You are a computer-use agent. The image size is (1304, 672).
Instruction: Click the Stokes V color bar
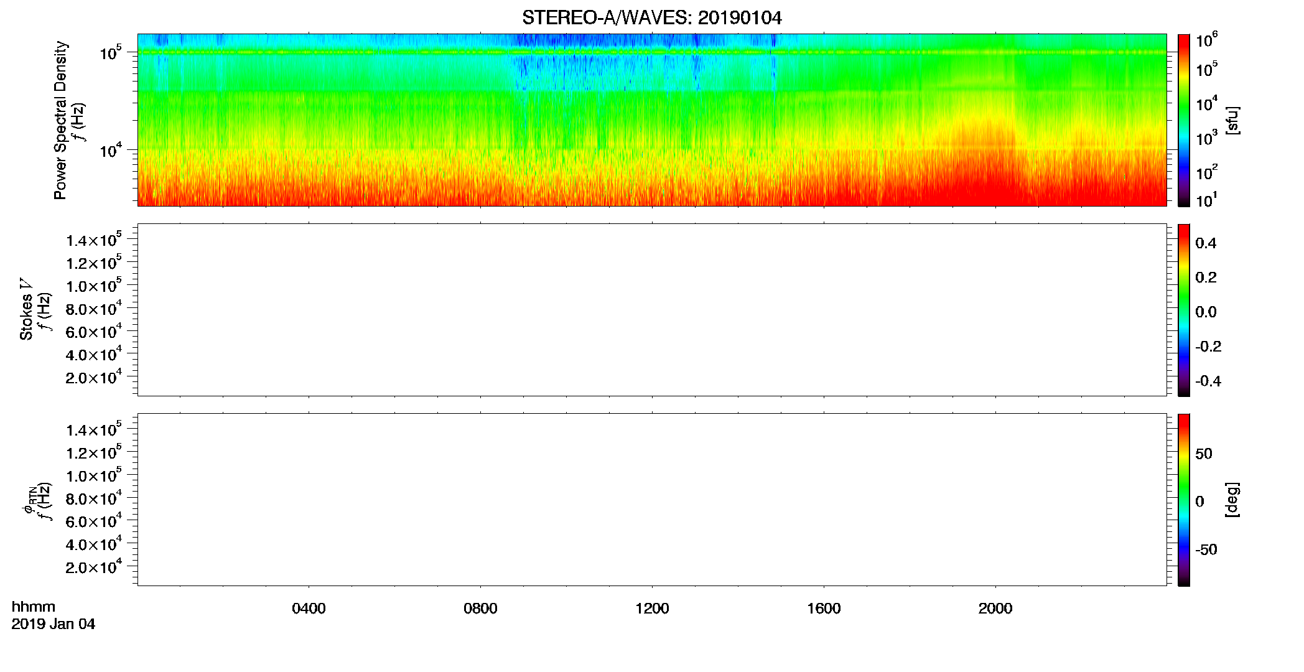tap(1184, 310)
